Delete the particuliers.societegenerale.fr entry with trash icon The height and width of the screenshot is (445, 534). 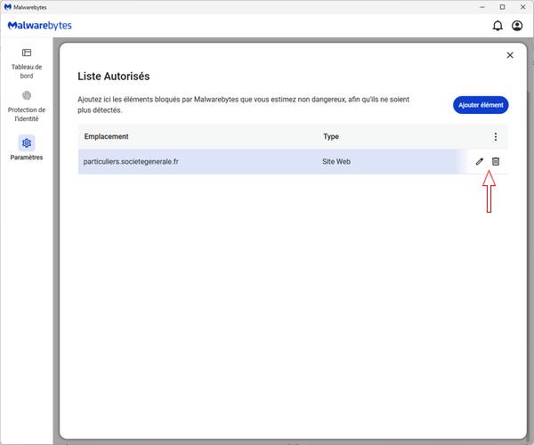click(x=496, y=161)
